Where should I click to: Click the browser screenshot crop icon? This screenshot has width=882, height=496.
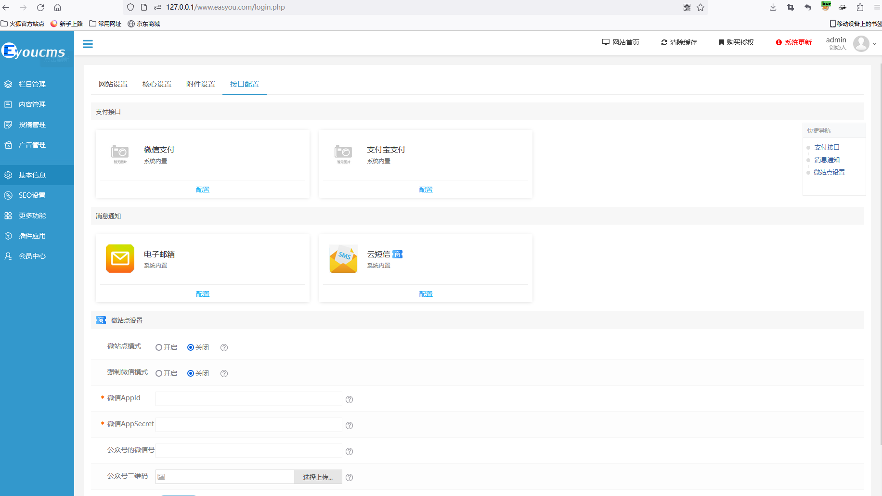coord(791,7)
